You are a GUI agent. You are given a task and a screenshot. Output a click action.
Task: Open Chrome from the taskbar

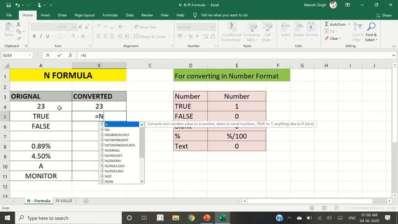tap(191, 218)
